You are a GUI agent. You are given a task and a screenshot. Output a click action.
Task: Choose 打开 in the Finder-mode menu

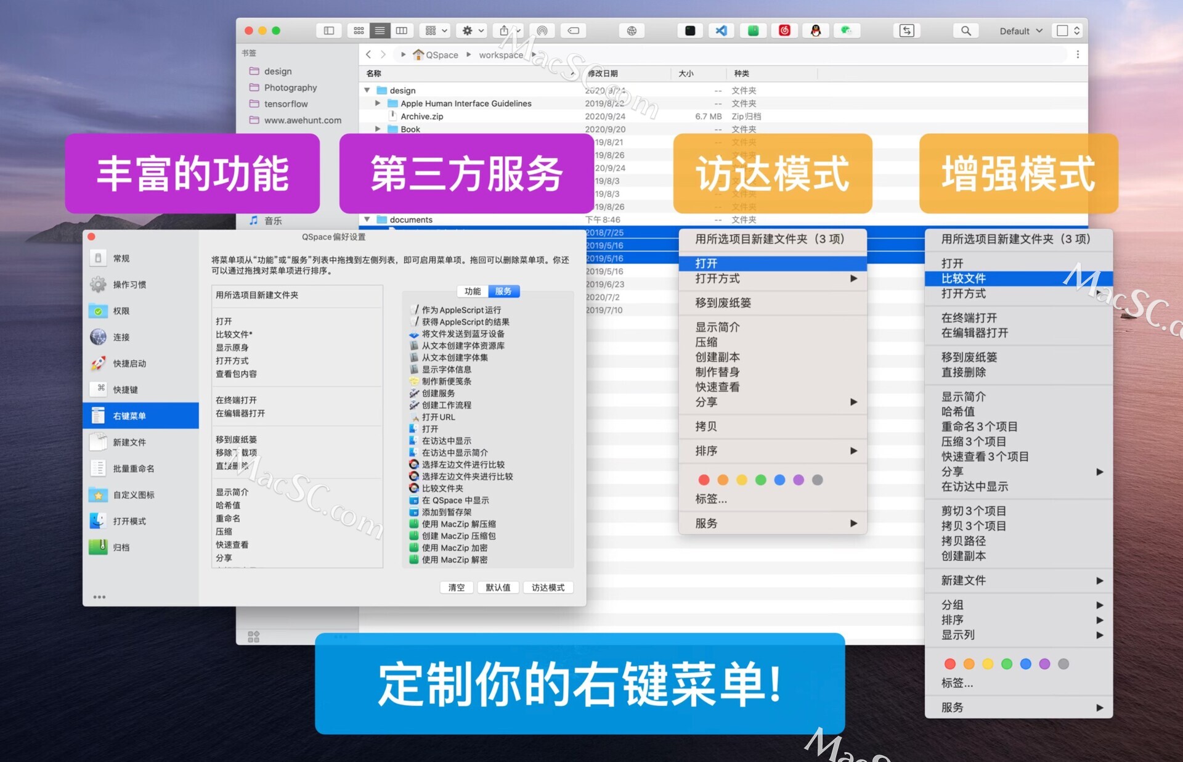(x=773, y=263)
